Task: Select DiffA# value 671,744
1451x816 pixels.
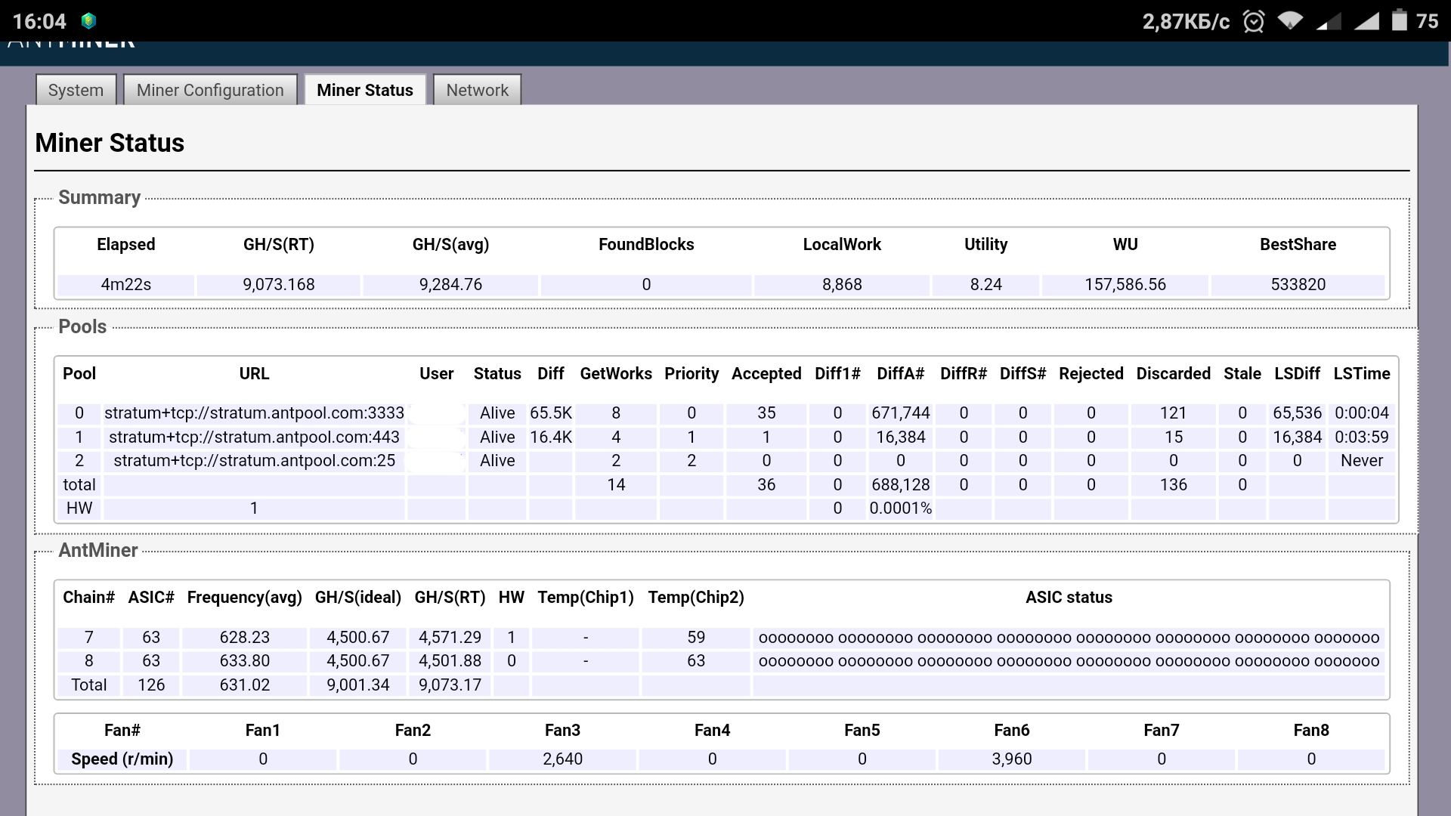Action: pyautogui.click(x=901, y=413)
